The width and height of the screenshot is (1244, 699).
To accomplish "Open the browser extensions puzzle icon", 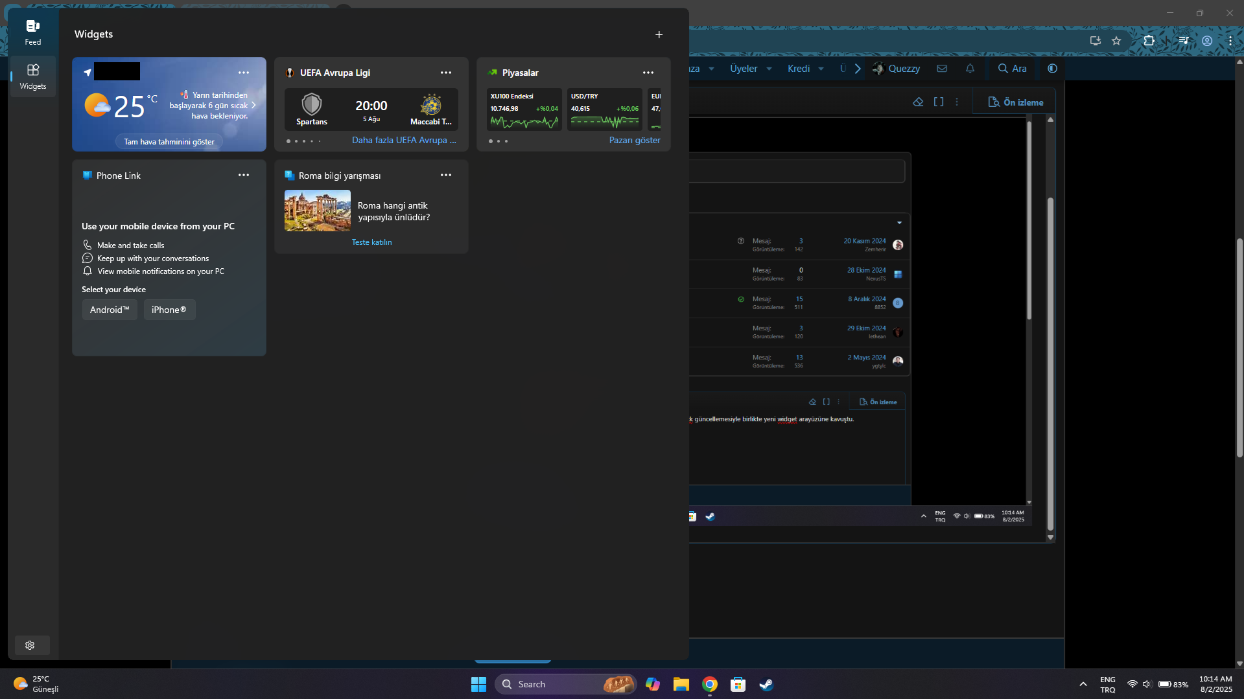I will coord(1149,41).
